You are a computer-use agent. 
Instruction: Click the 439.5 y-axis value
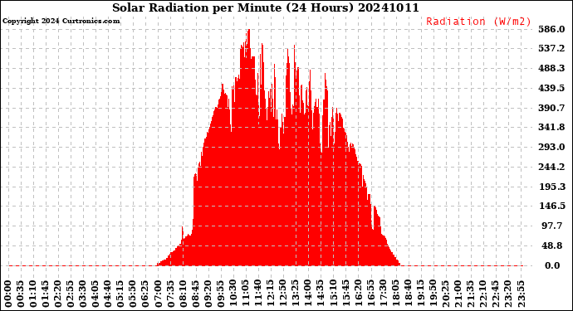551,88
